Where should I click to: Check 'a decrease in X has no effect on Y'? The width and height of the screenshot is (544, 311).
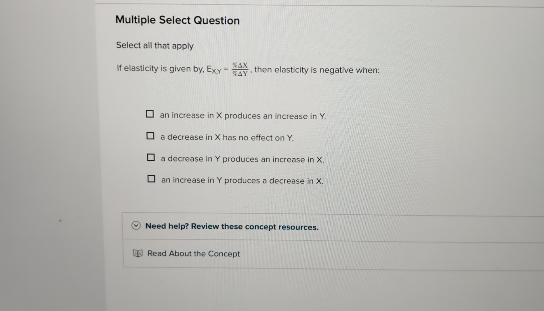[150, 135]
